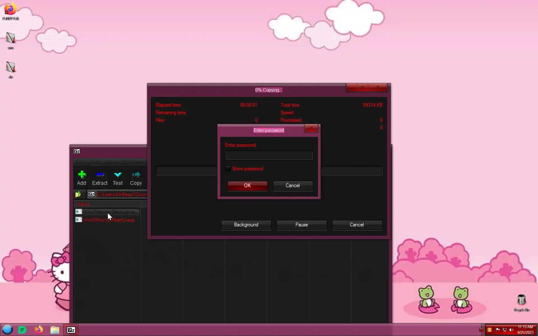Screen dimensions: 538x336
Task: Click the Test checkmark toolbar icon
Action: 118,175
